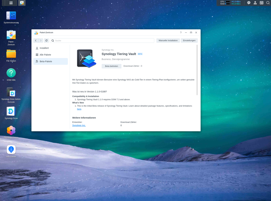
Task: Open the File Station desktop icon
Action: (11, 54)
